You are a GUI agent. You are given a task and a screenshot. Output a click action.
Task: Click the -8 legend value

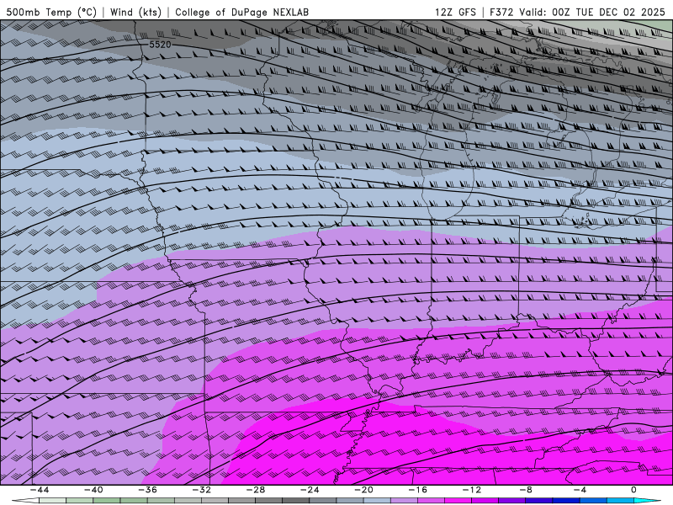coord(526,490)
